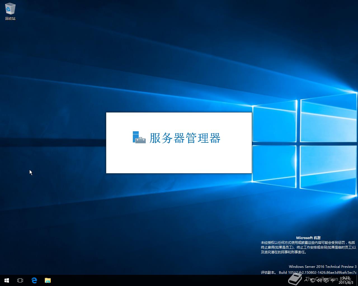Screen dimensions: 358x286
Task: Click the Server Manager toolbox logo
Action: [x=139, y=137]
